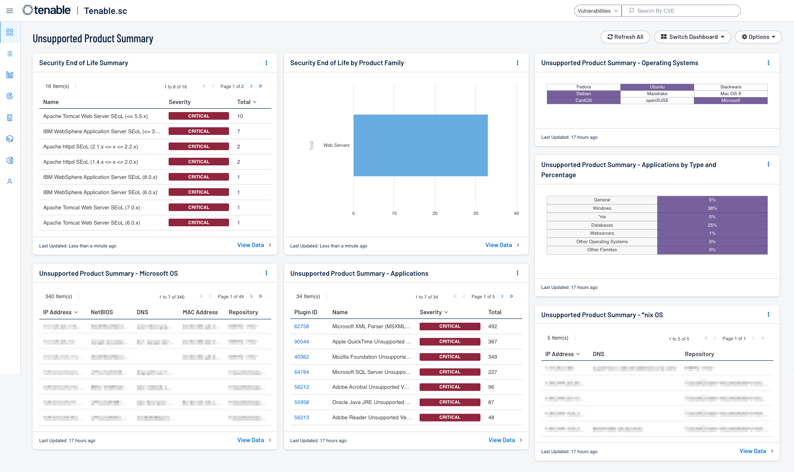Click the Ubuntu cell in Operating Systems matrix

coord(657,87)
